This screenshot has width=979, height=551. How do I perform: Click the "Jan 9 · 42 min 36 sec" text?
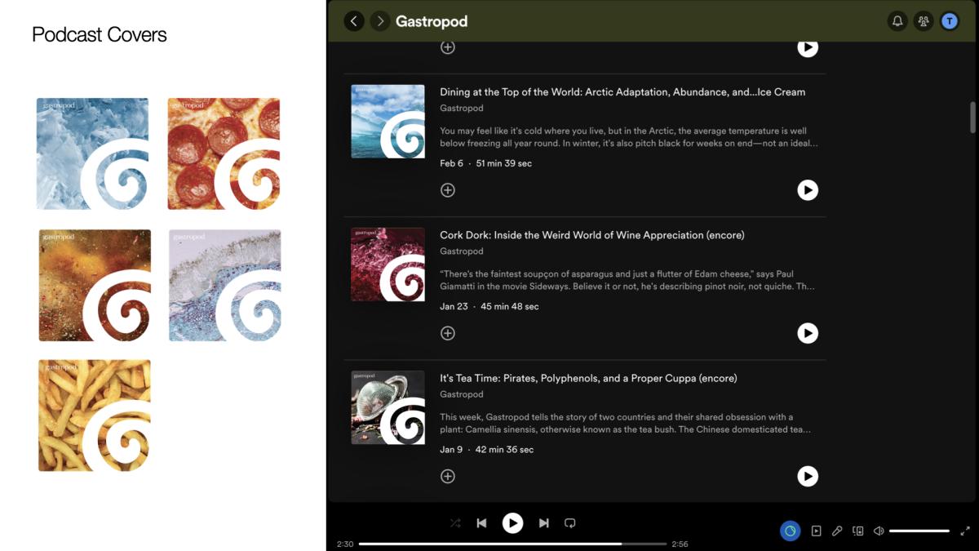click(x=487, y=450)
